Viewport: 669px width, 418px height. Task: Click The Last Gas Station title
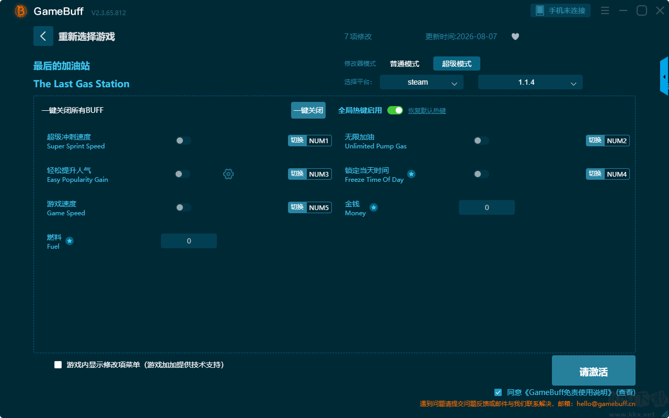(82, 84)
